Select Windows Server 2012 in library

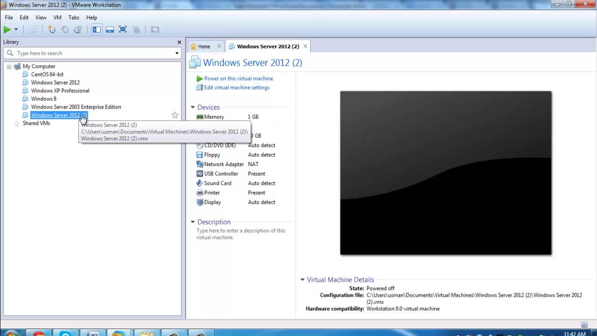pos(55,83)
